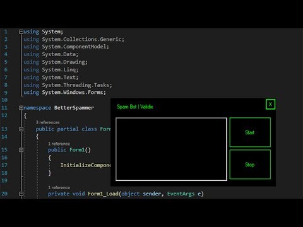Close the Spam Bot window with X
This screenshot has height=227, width=303.
point(270,104)
